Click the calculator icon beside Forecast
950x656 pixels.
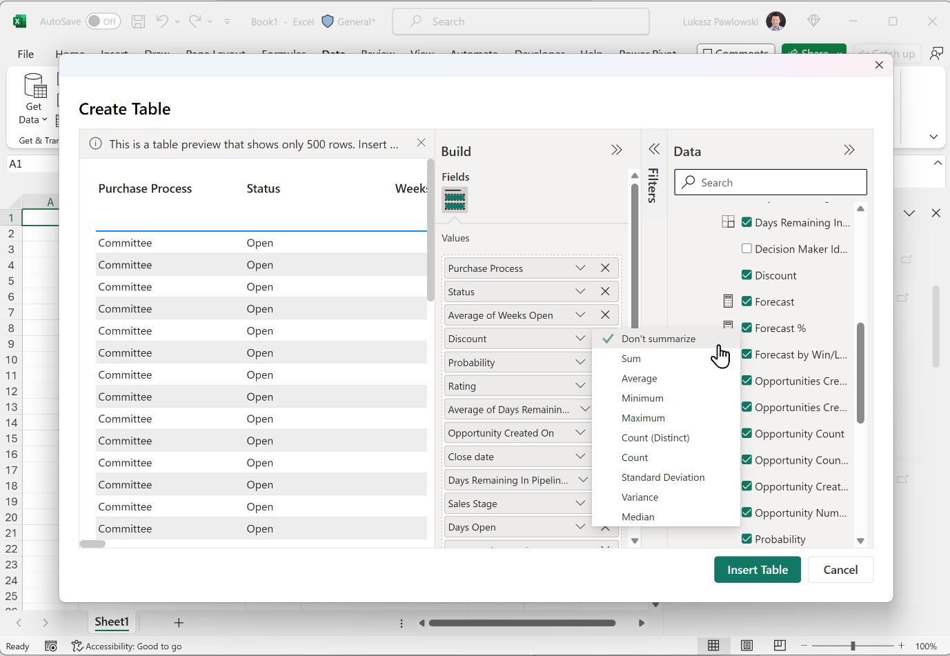click(x=728, y=301)
